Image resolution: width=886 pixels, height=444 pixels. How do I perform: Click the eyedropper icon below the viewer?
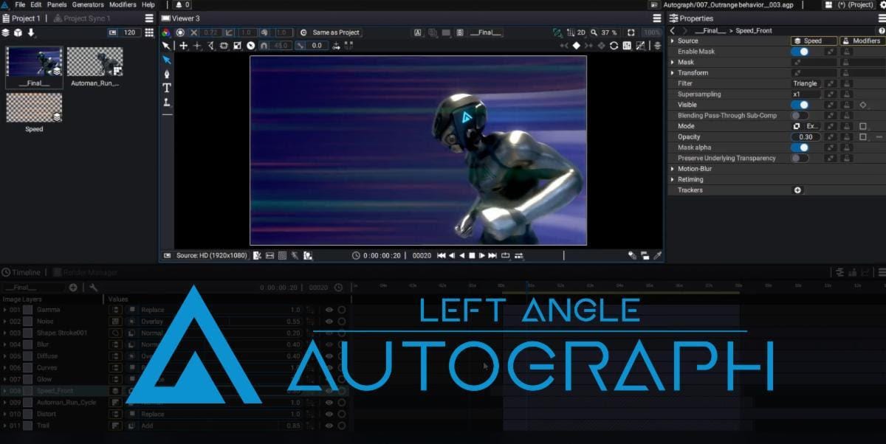[658, 256]
